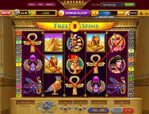Increase lines with right scarab arrow

point(70,108)
